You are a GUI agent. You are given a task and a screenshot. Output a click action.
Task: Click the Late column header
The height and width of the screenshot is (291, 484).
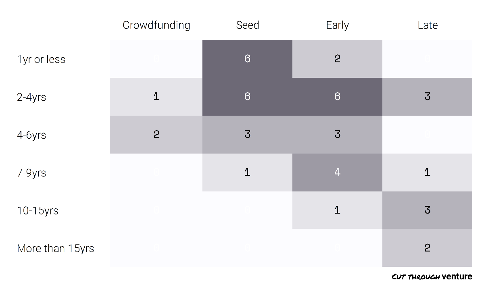click(428, 25)
